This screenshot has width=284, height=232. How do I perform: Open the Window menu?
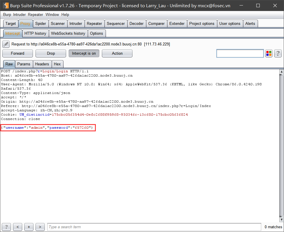pos(52,15)
